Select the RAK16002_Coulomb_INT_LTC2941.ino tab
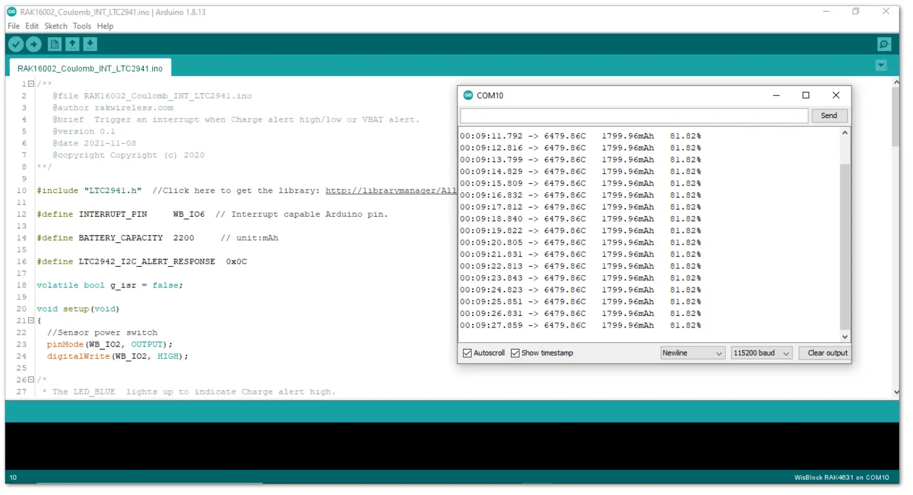This screenshot has width=913, height=495. coord(90,68)
